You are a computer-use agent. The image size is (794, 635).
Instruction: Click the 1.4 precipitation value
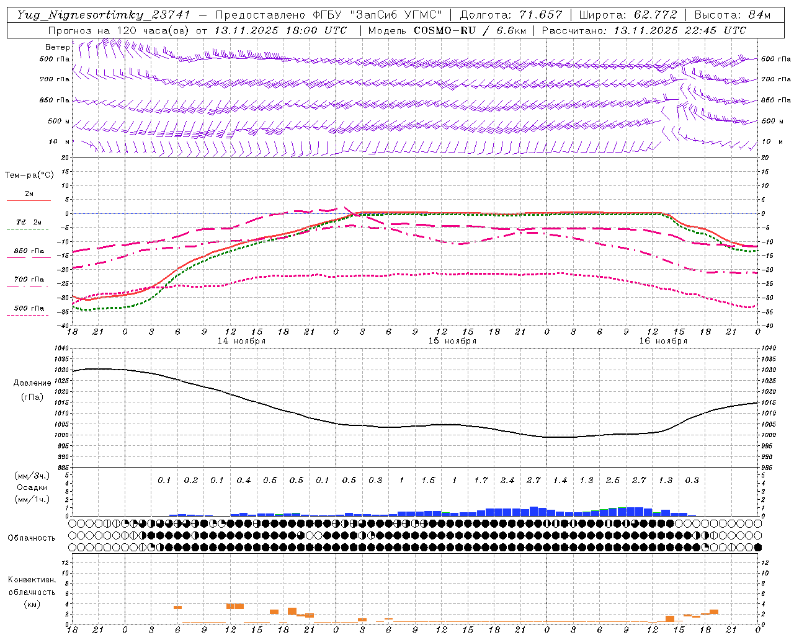(x=560, y=481)
